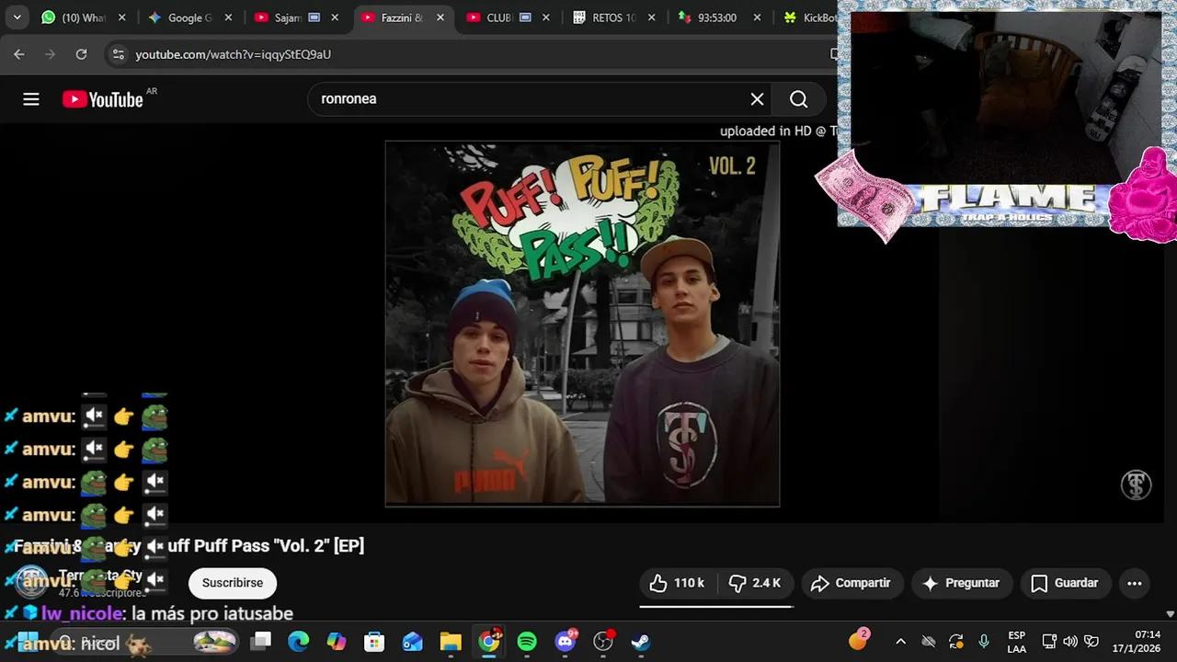The image size is (1177, 662).
Task: Click the Puff Puff Pass album video frame
Action: coord(582,324)
